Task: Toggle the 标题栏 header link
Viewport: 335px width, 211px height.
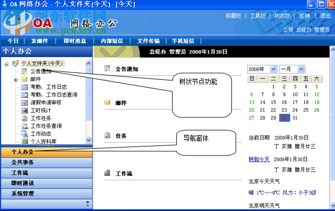Action: (x=233, y=15)
